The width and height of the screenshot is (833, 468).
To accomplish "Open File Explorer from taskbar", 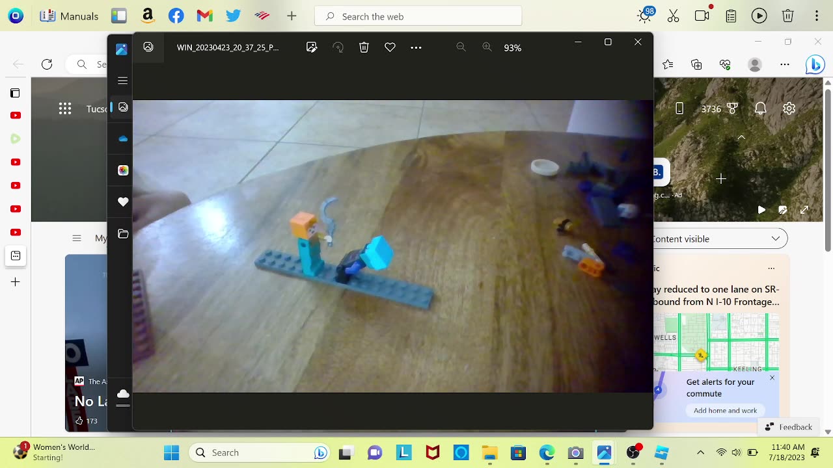I will coord(489,452).
